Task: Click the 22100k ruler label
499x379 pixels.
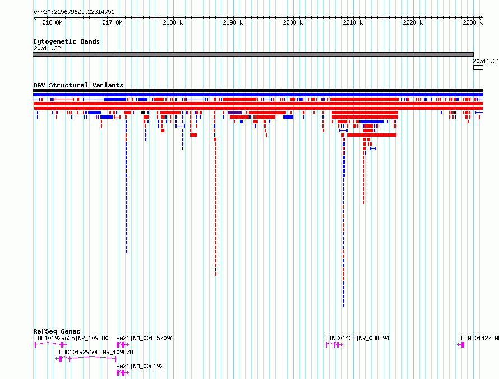Action: [353, 22]
